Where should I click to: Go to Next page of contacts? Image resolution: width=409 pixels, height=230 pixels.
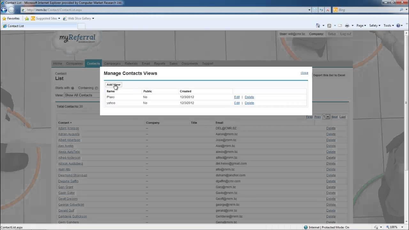pyautogui.click(x=335, y=117)
